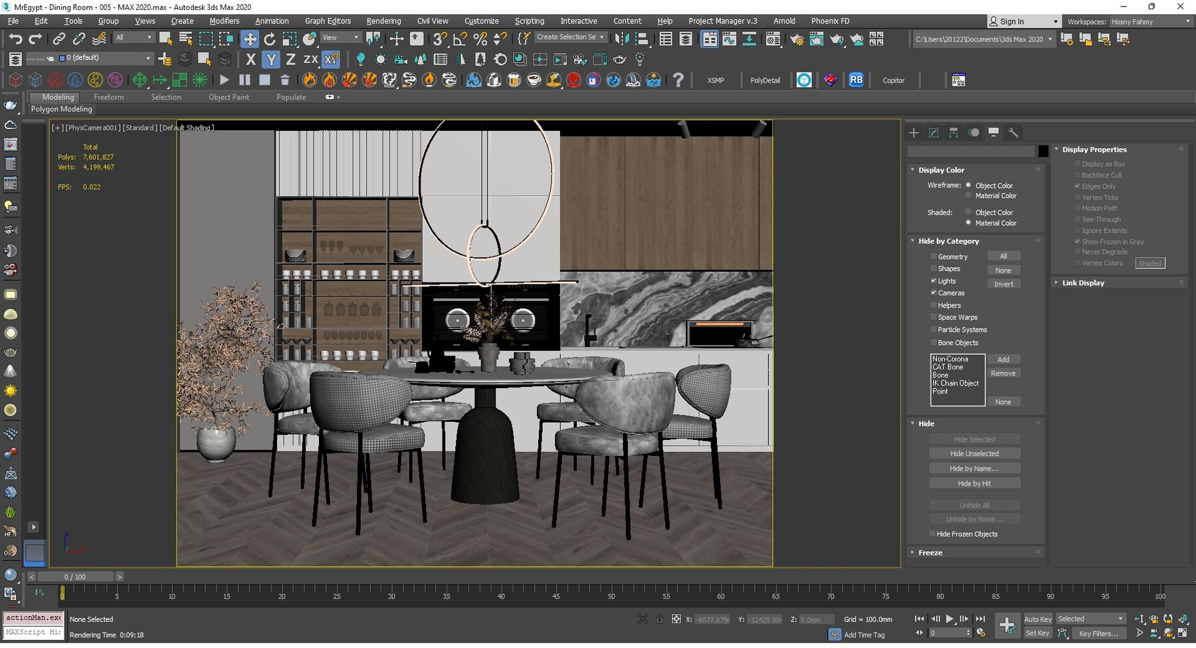Viewport: 1196px width, 648px height.
Task: Click the time slider handle at frame 0
Action: tap(74, 576)
